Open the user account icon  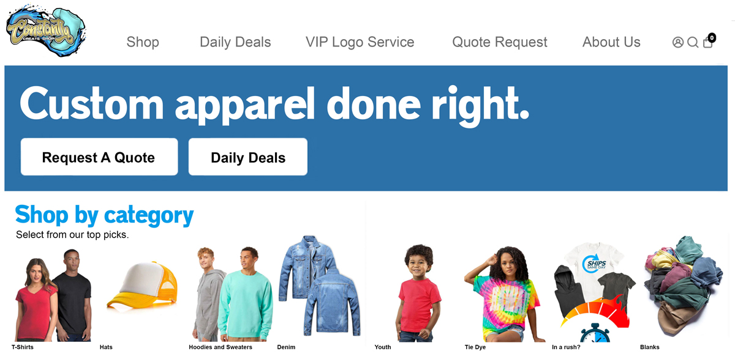click(677, 42)
